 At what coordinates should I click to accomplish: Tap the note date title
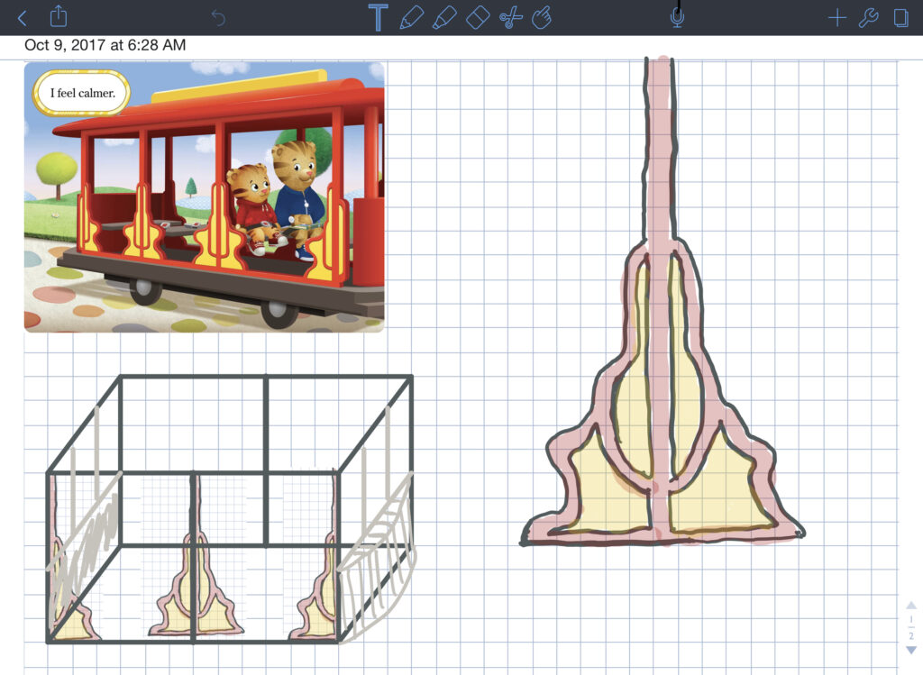105,45
